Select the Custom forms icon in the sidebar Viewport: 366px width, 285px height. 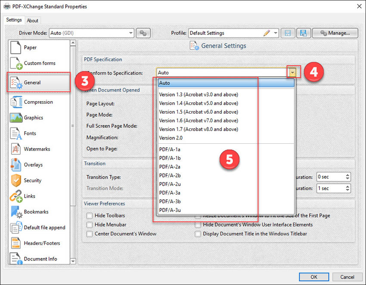16,63
